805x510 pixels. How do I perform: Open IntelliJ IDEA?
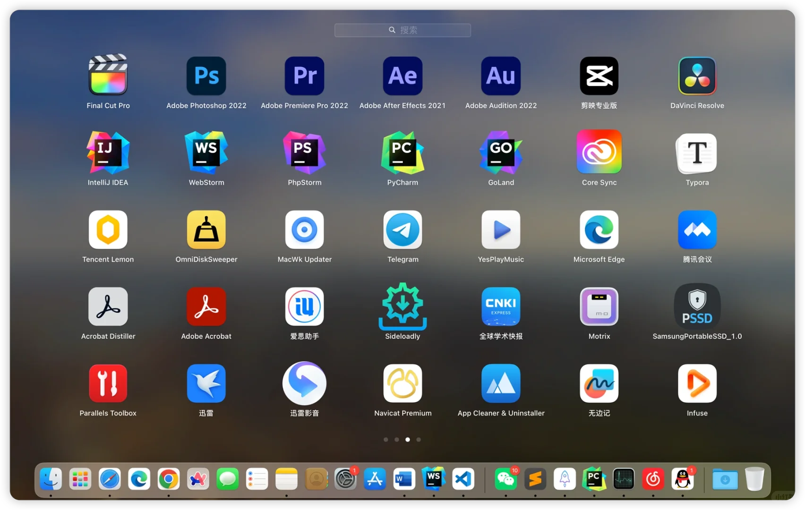108,153
